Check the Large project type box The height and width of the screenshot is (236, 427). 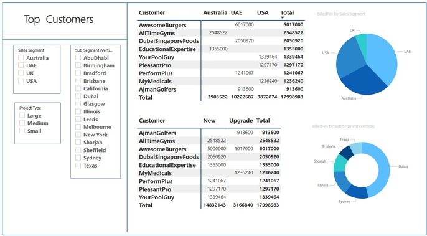coord(22,115)
